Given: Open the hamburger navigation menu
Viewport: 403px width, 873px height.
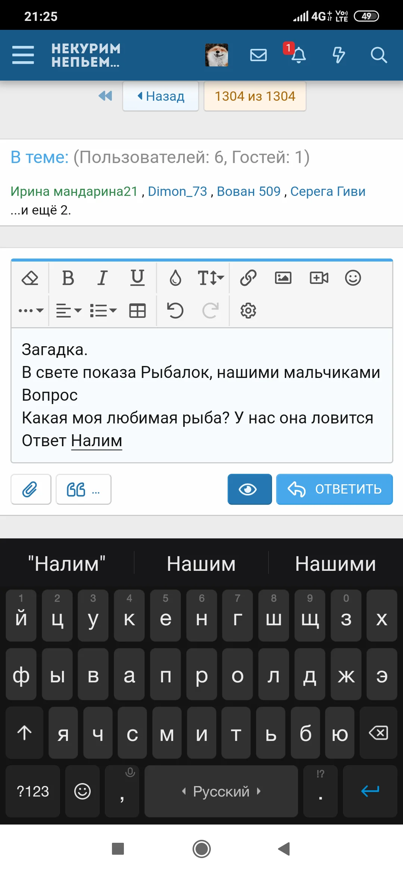Looking at the screenshot, I should pos(23,55).
